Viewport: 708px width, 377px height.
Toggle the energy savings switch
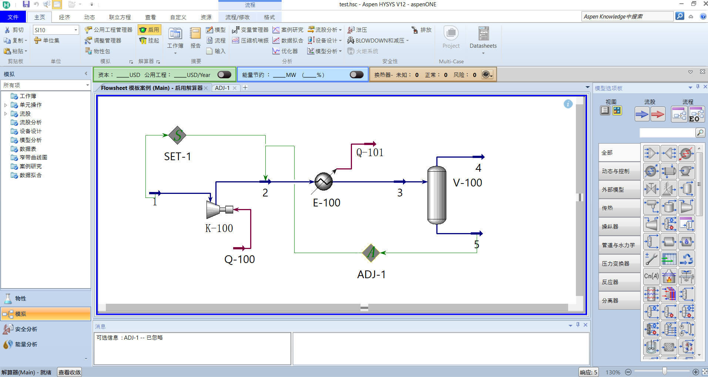[x=356, y=75]
